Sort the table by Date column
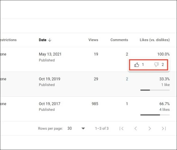The height and width of the screenshot is (150, 177). coord(43,40)
